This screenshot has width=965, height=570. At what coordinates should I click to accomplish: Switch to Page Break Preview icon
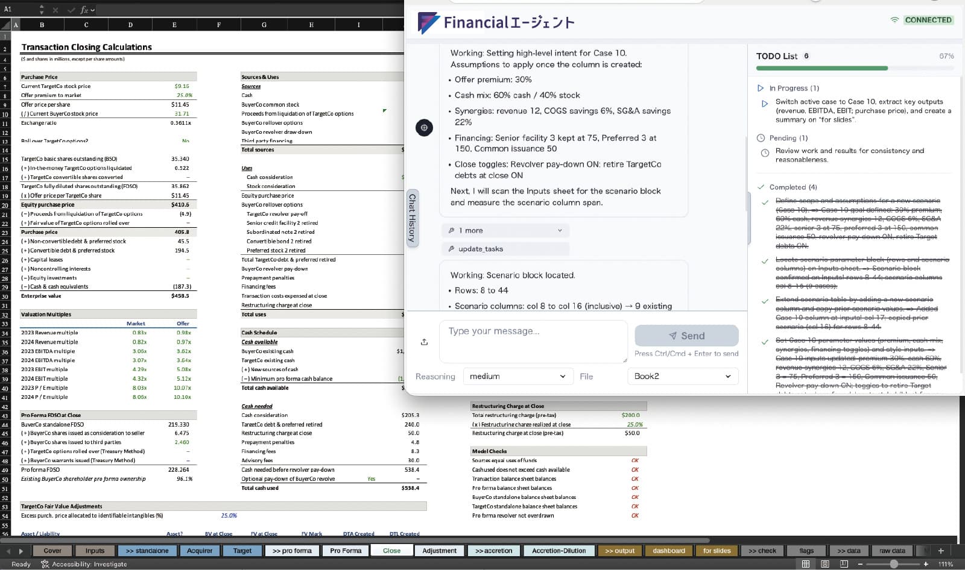pos(844,564)
